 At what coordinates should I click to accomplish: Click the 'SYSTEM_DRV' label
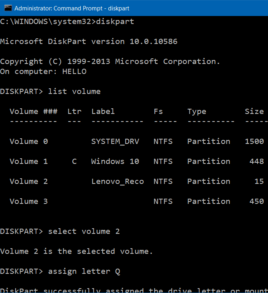pos(115,142)
